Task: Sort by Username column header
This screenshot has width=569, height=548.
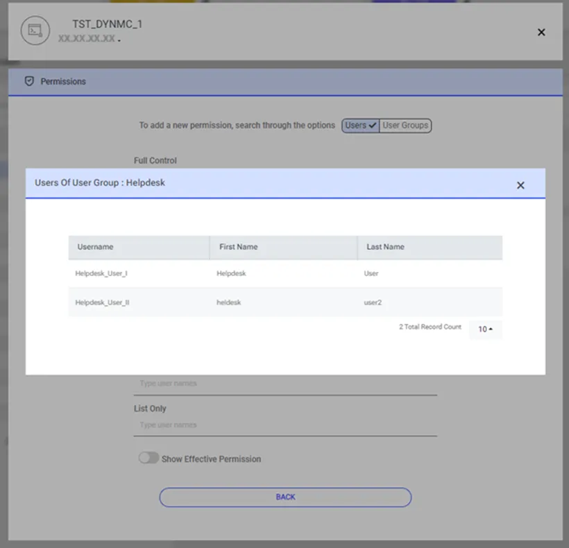Action: pos(139,248)
